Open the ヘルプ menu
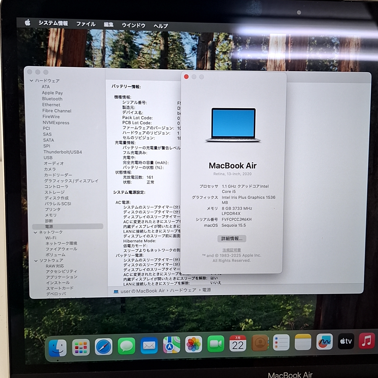Screen dimensions: 378x378 (161, 26)
